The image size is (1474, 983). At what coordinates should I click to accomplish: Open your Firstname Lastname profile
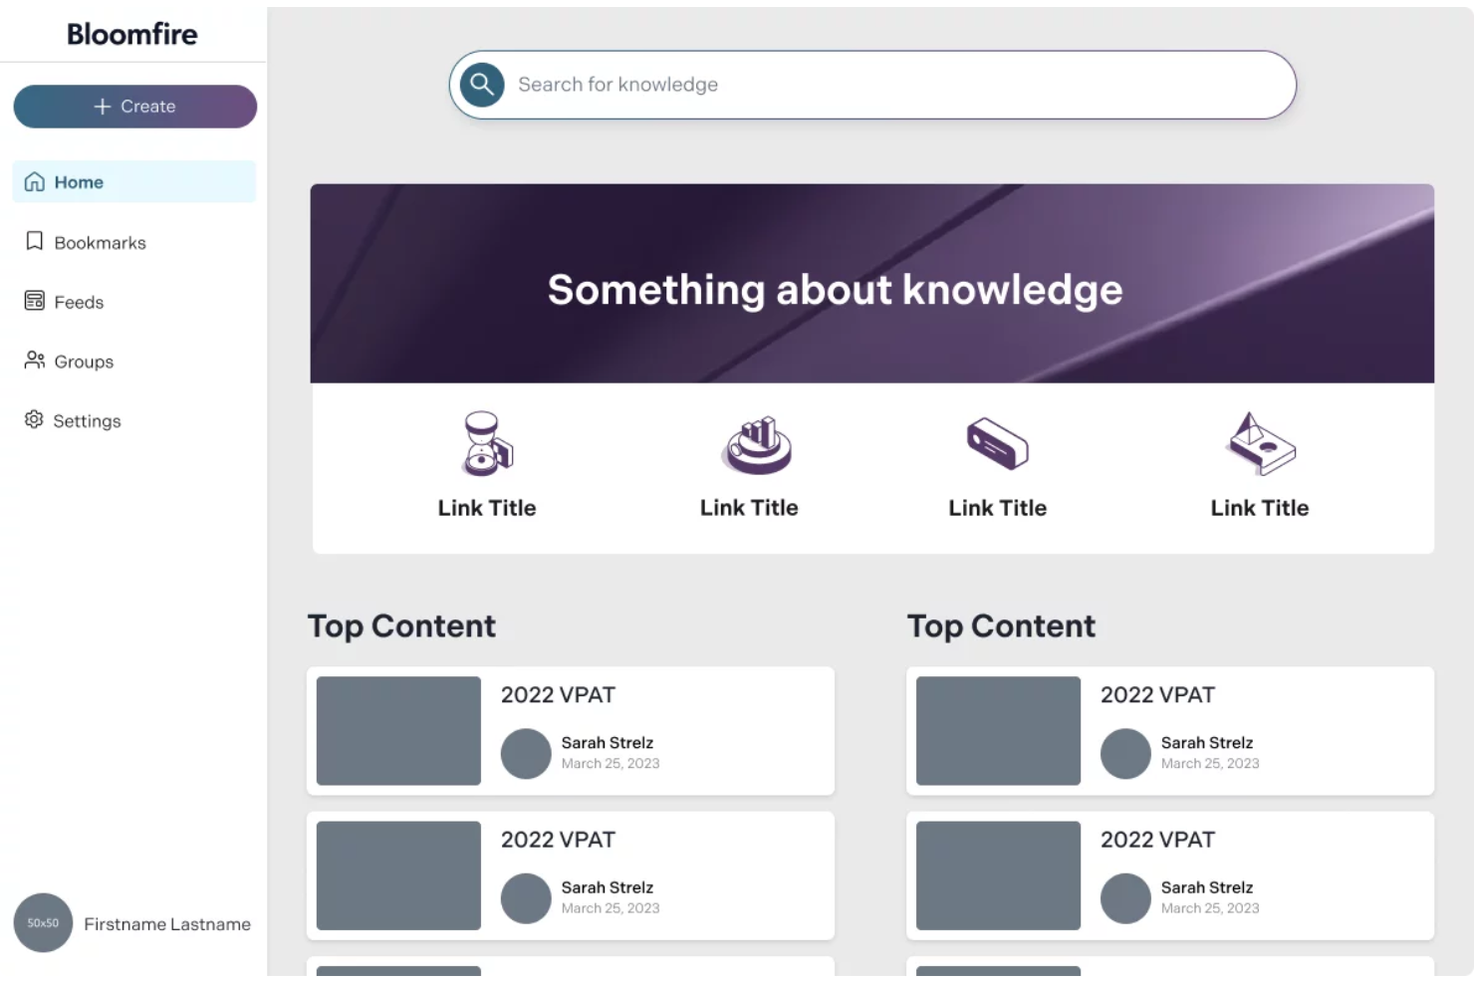click(x=166, y=924)
